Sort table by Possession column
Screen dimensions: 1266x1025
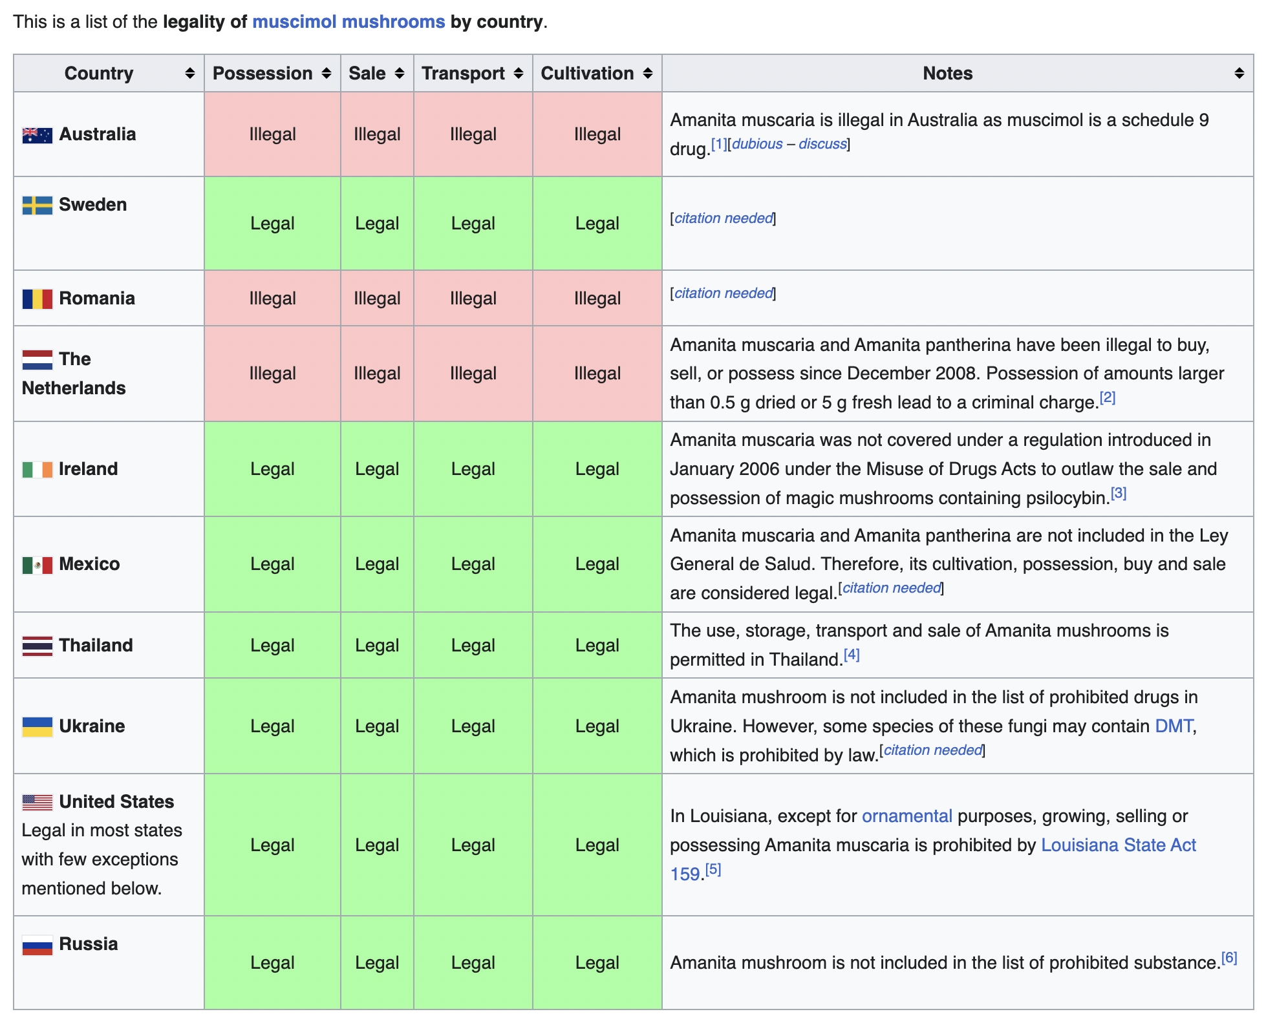[327, 74]
